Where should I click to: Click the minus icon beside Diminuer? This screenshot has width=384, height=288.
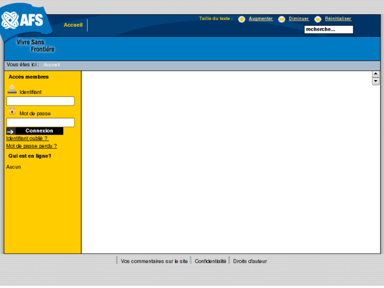(x=282, y=20)
